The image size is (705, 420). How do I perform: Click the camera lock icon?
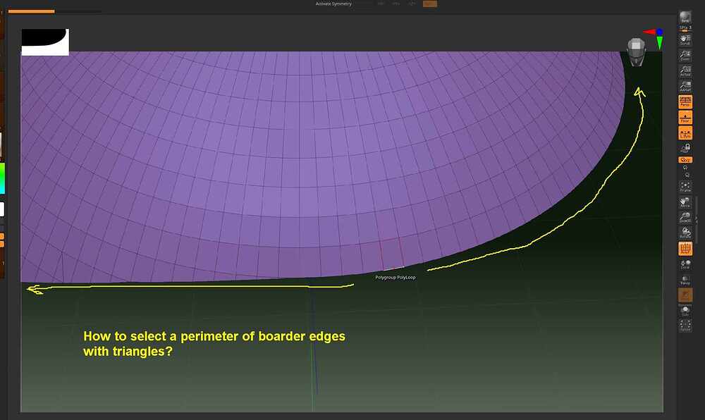[685, 148]
